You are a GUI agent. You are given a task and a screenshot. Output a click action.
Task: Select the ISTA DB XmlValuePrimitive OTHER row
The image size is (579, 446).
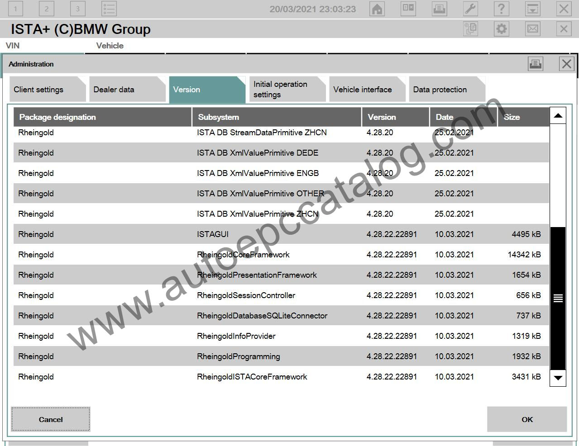(x=281, y=194)
